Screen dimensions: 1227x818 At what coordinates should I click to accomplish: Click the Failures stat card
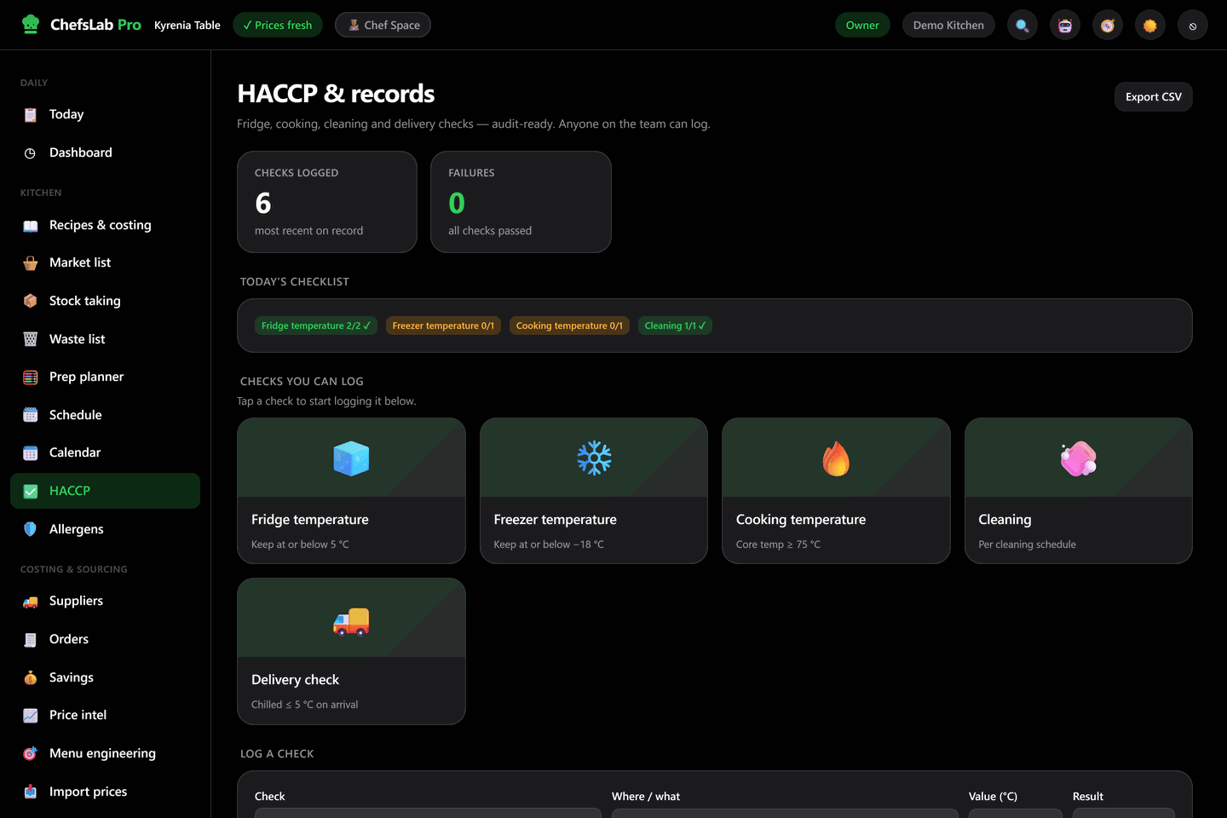521,202
